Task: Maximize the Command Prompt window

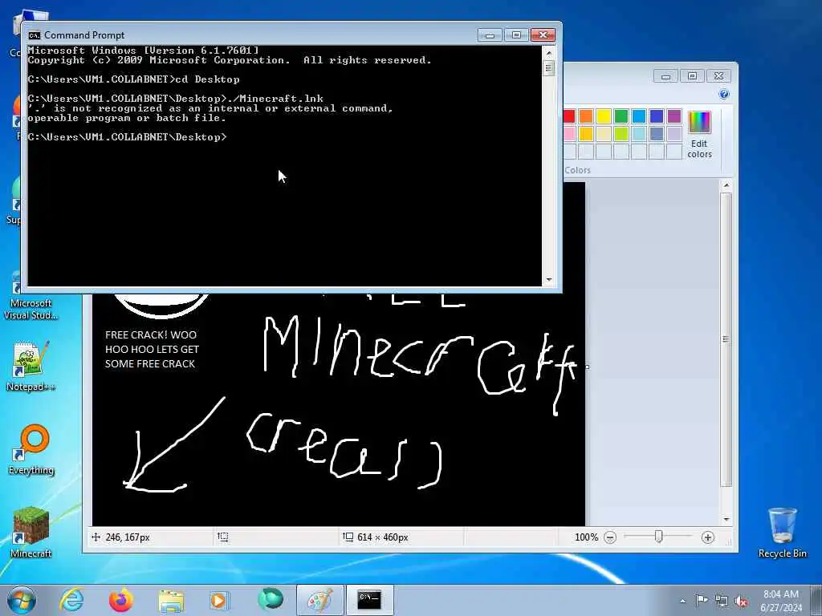Action: pos(516,35)
